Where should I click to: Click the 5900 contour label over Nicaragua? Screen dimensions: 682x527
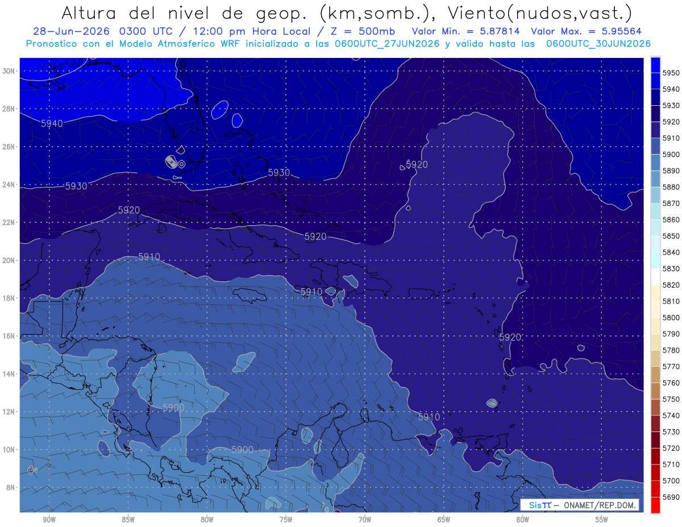[x=173, y=408]
